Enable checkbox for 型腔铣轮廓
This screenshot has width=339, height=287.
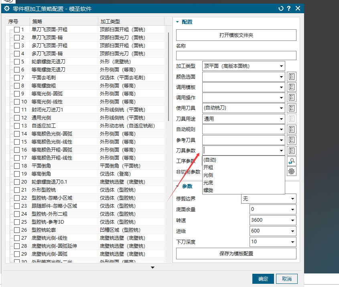click(x=17, y=230)
